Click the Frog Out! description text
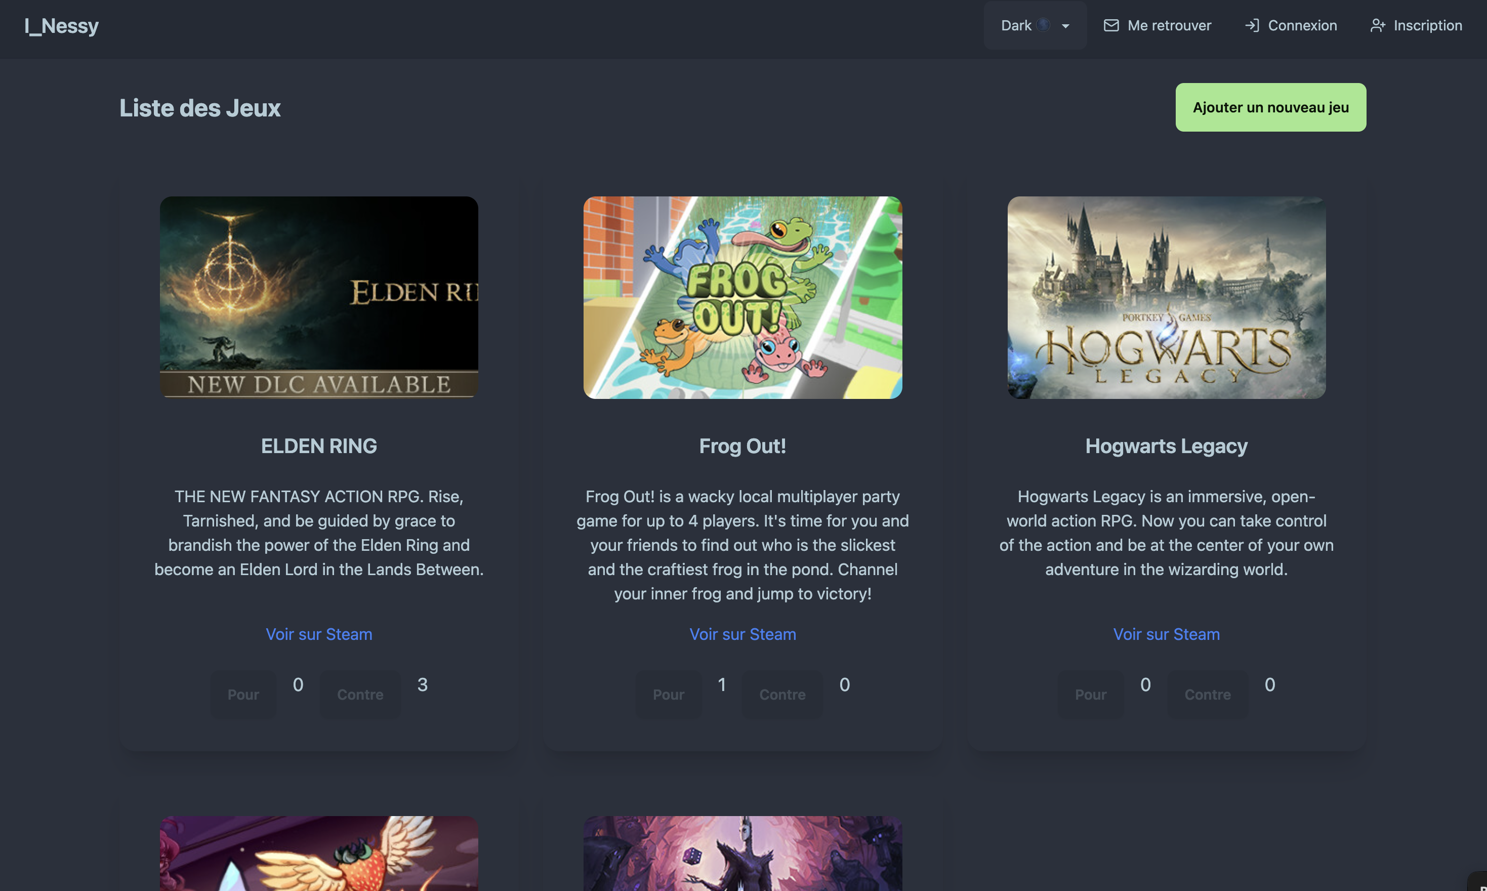 742,545
